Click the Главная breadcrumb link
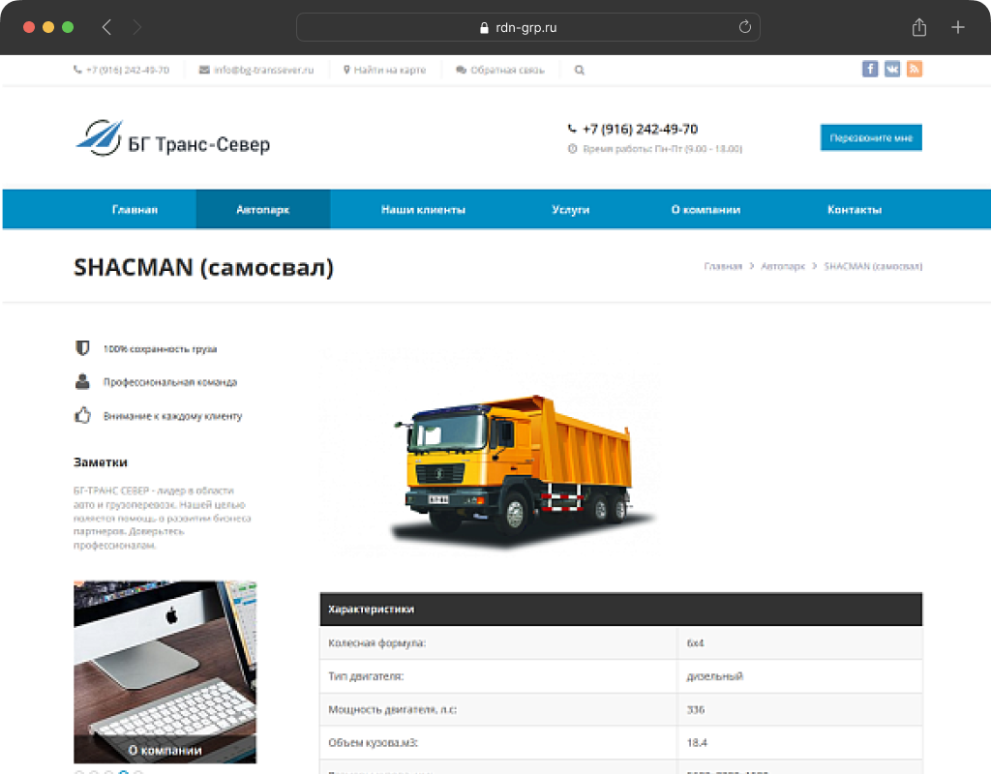The height and width of the screenshot is (774, 991). pyautogui.click(x=723, y=267)
